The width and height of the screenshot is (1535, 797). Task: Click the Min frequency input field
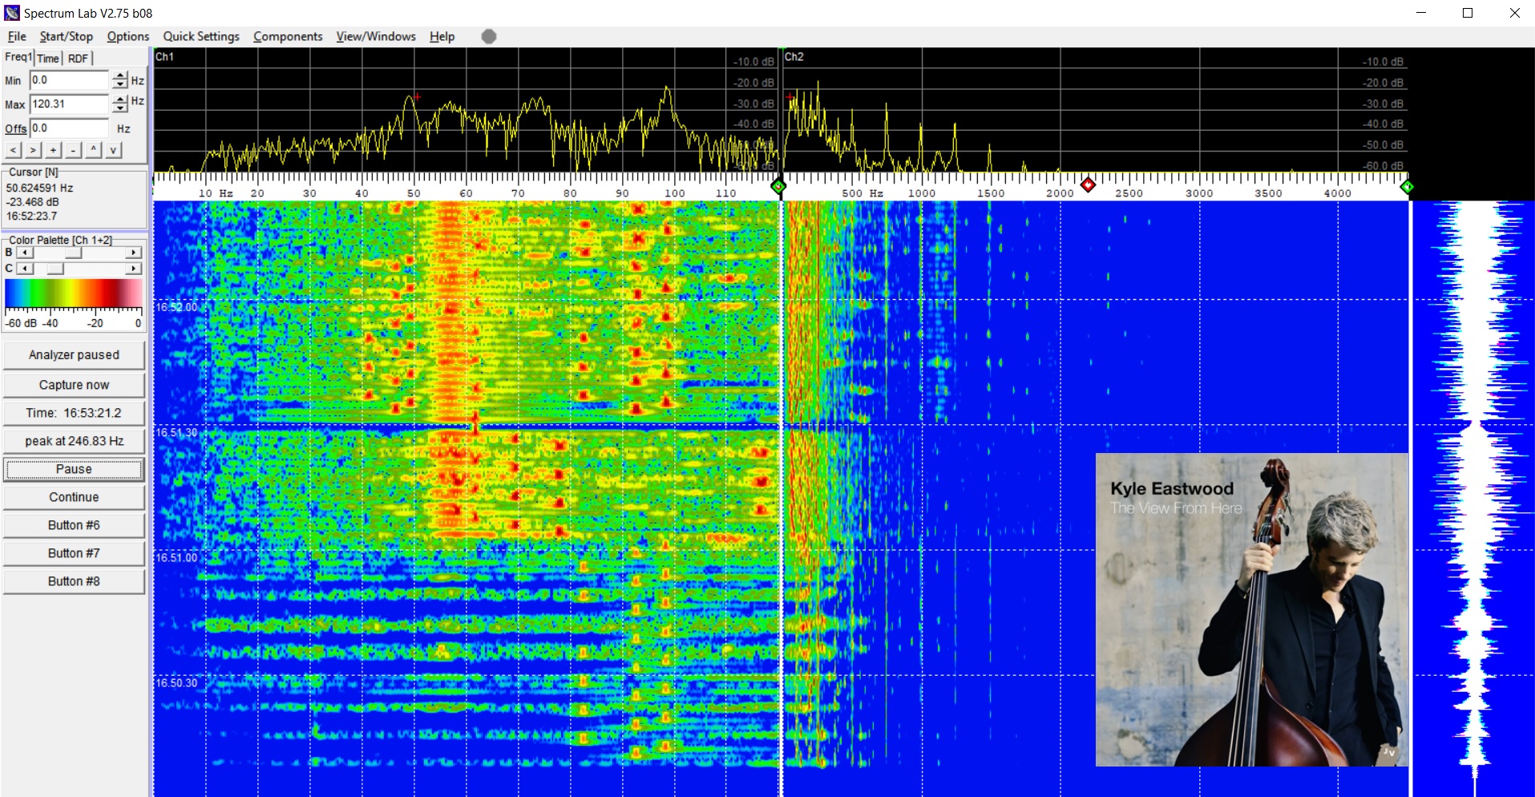pyautogui.click(x=69, y=80)
